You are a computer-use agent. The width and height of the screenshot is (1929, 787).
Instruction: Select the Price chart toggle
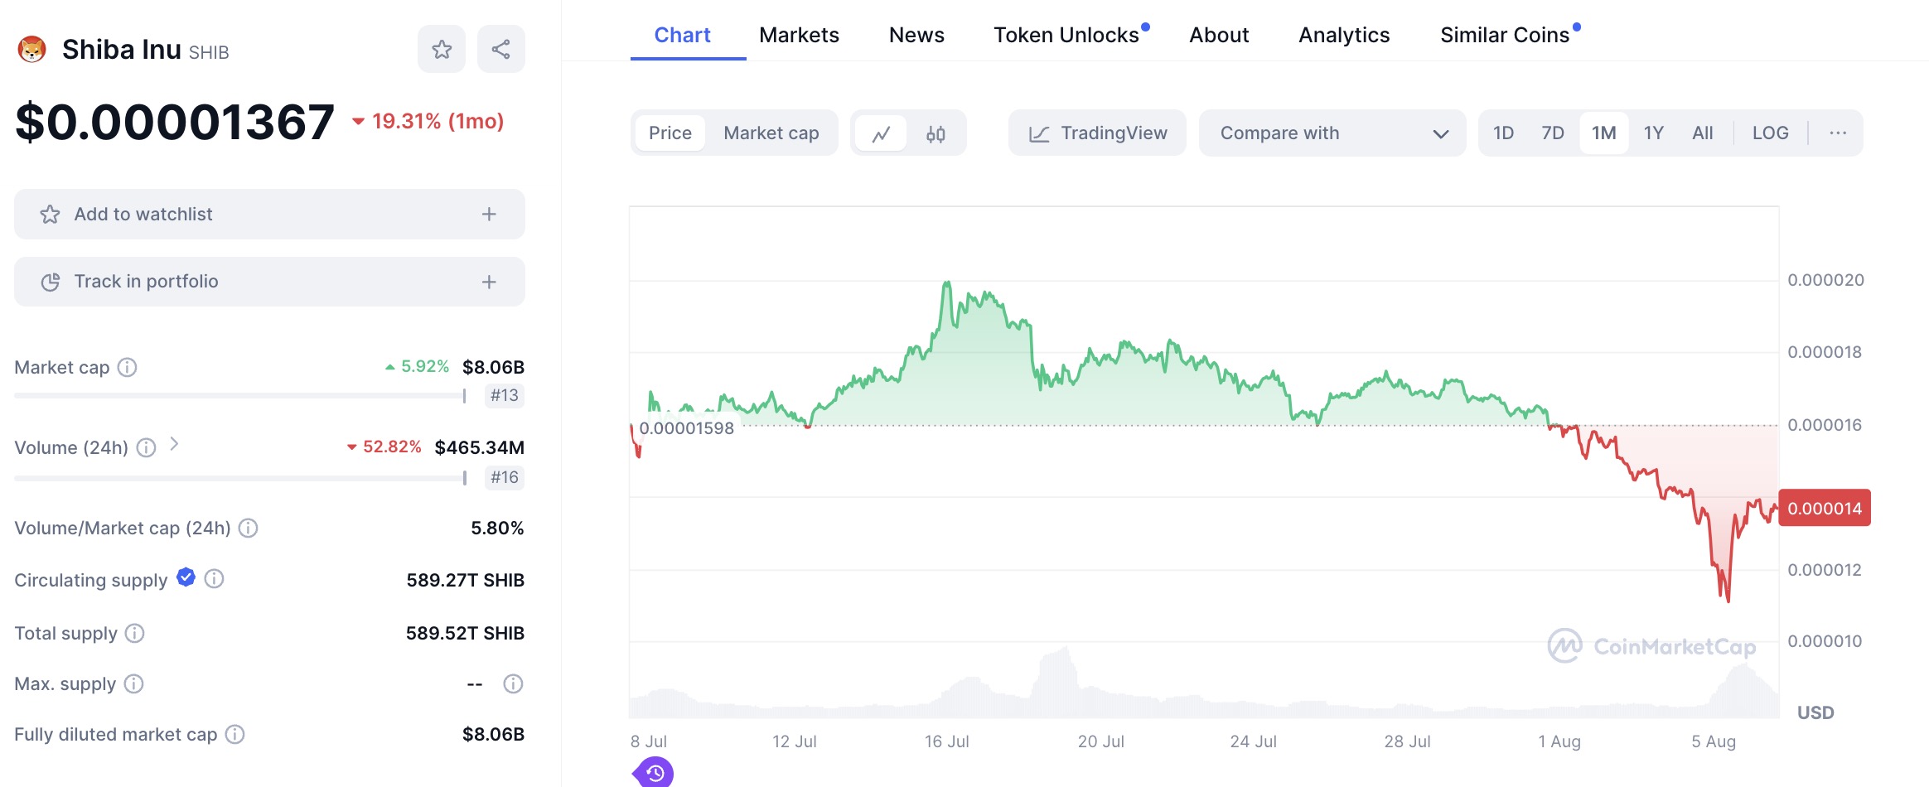point(670,133)
